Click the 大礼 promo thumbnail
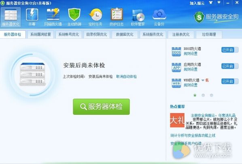The height and width of the screenshot is (164, 242). tap(177, 120)
